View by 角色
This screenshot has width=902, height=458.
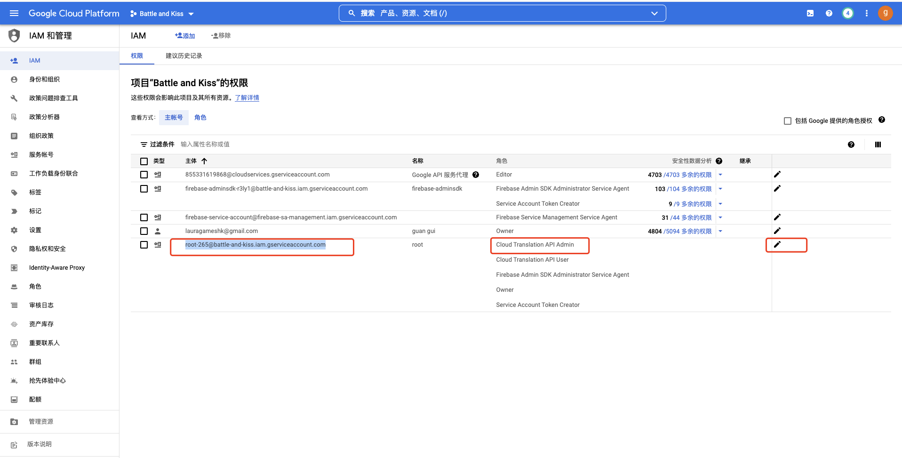(x=200, y=117)
